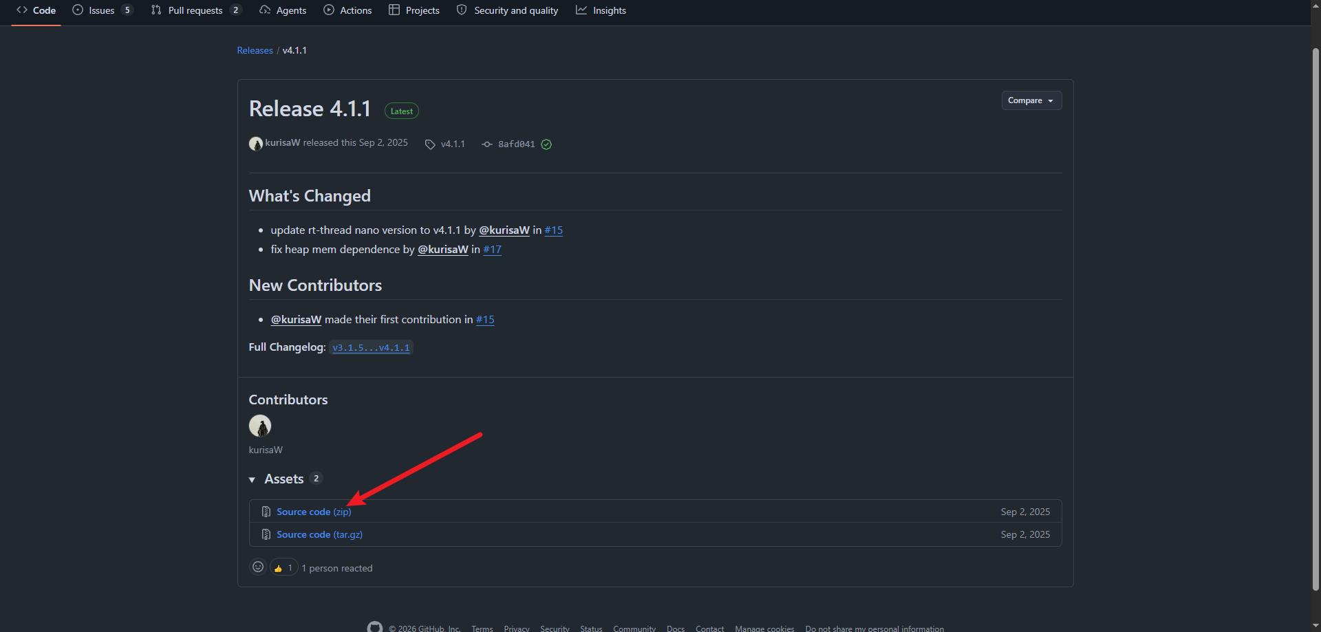1321x632 pixels.
Task: Toggle the thumbs up reaction
Action: click(283, 568)
